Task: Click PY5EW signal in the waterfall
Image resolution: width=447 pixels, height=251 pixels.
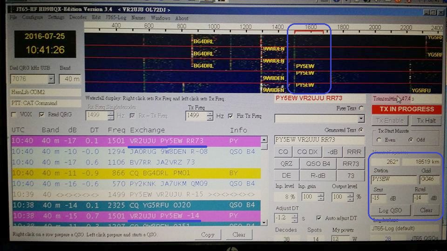Action: pos(305,66)
